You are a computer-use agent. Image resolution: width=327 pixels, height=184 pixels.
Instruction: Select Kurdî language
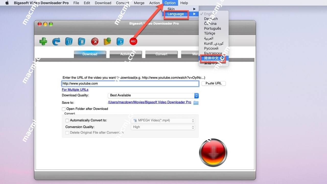214,43
